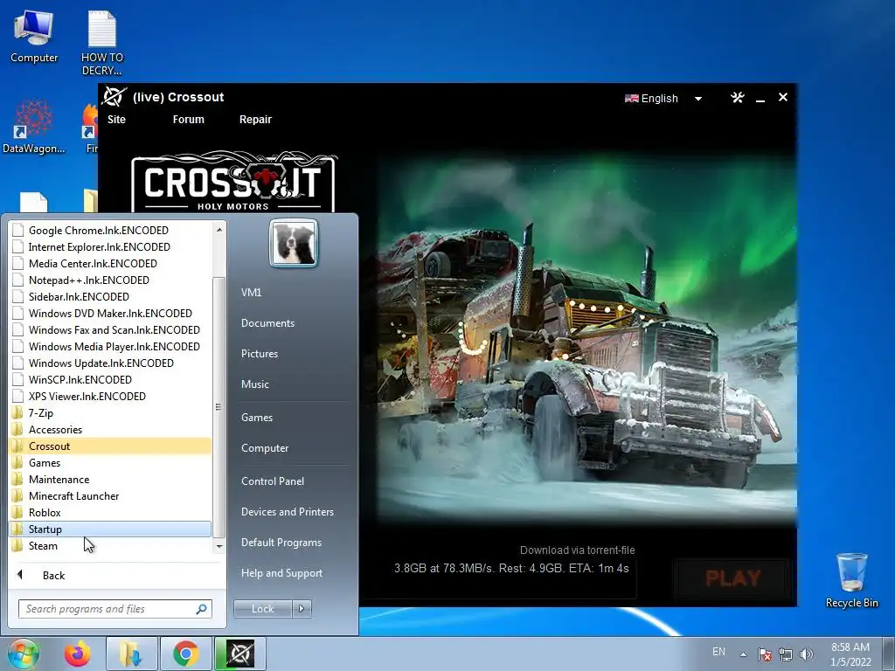Click the volume speaker icon in tray
895x671 pixels.
coord(806,654)
